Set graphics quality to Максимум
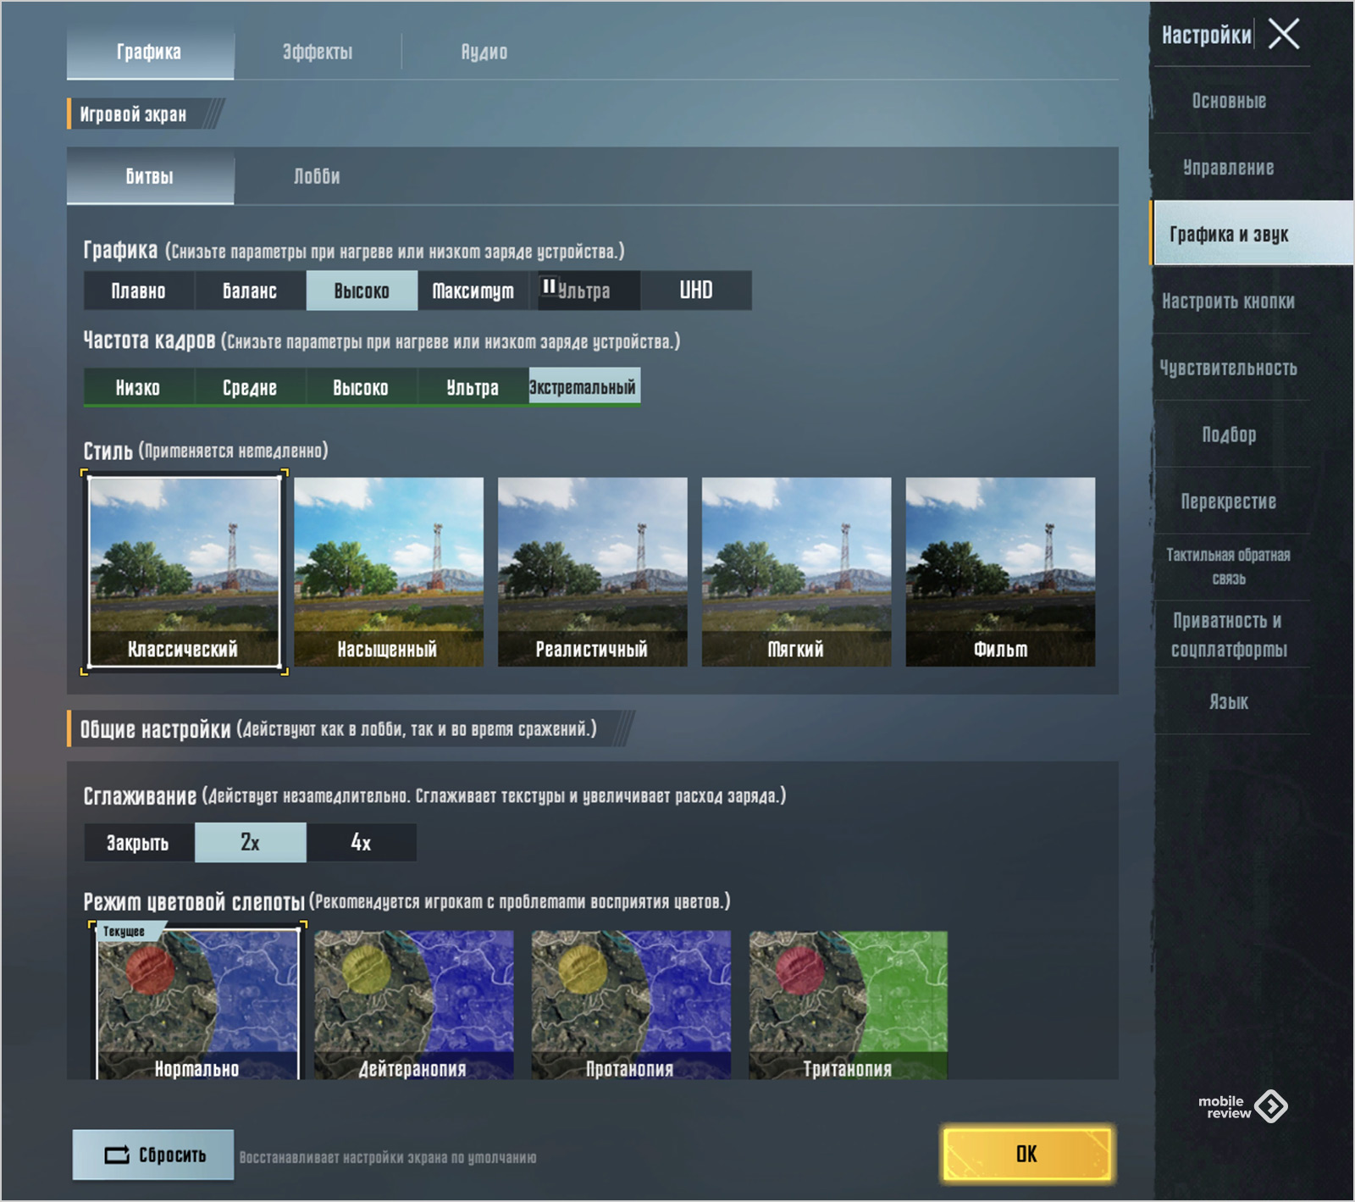 pos(473,291)
